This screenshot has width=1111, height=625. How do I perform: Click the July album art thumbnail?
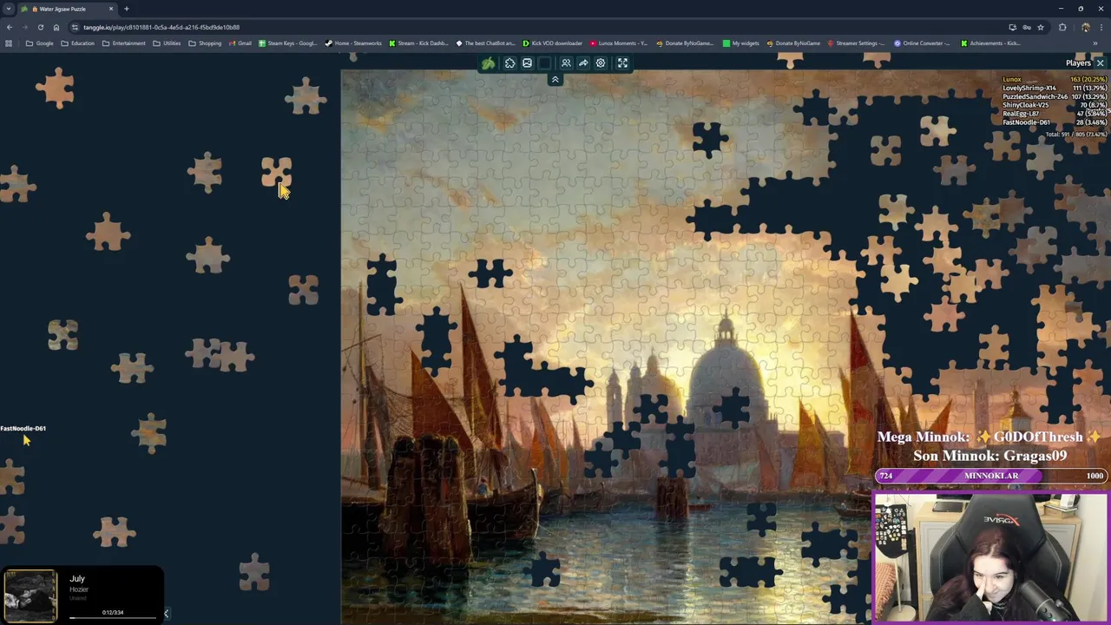[30, 595]
